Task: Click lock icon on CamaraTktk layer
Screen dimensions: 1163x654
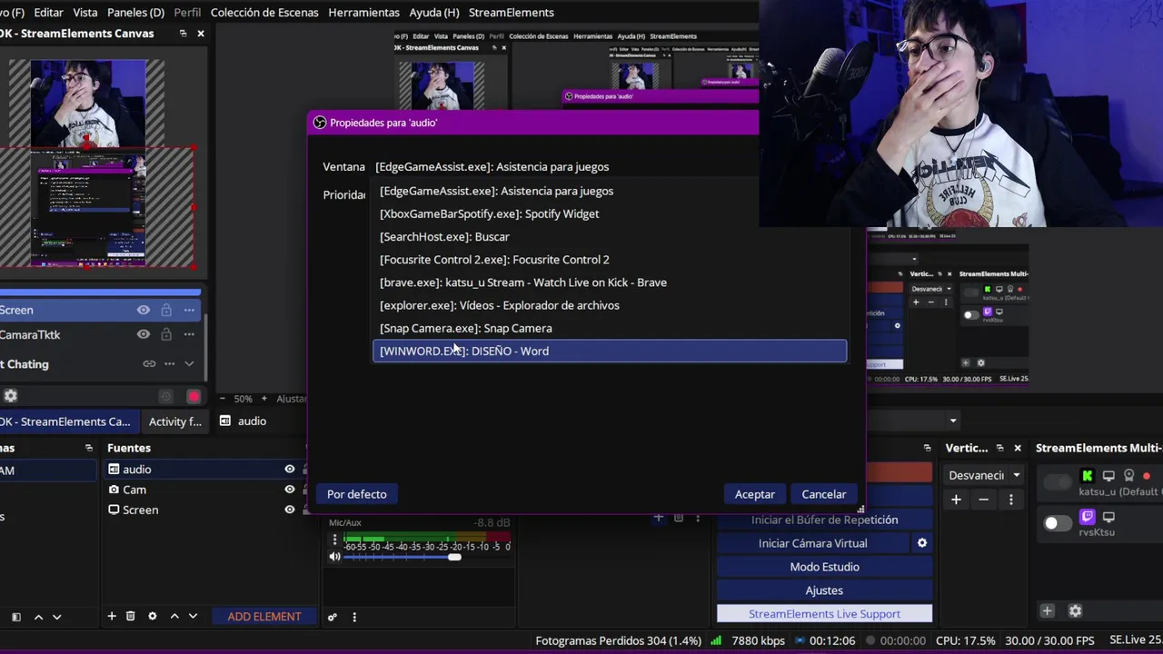Action: (166, 334)
